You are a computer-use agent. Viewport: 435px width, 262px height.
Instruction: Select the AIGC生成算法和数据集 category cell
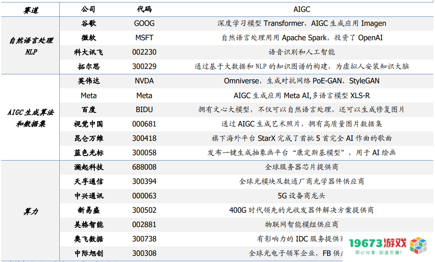tap(31, 118)
